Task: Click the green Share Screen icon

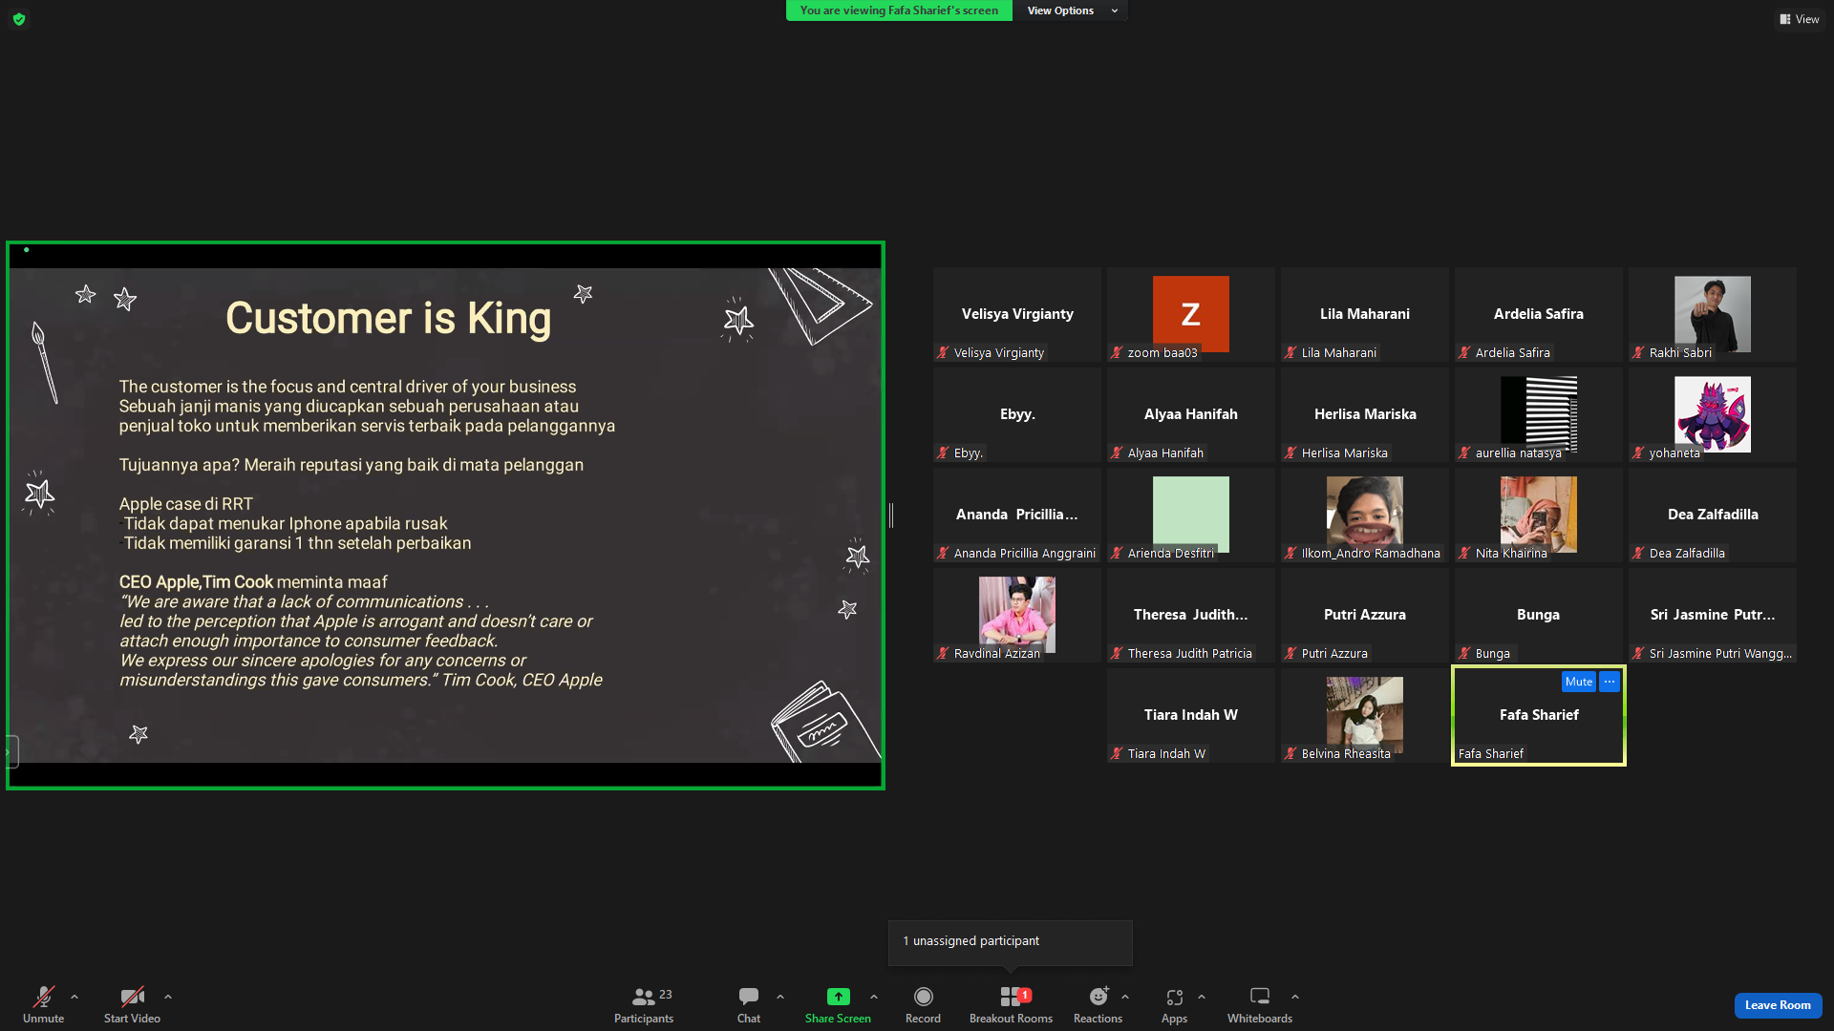Action: (838, 997)
